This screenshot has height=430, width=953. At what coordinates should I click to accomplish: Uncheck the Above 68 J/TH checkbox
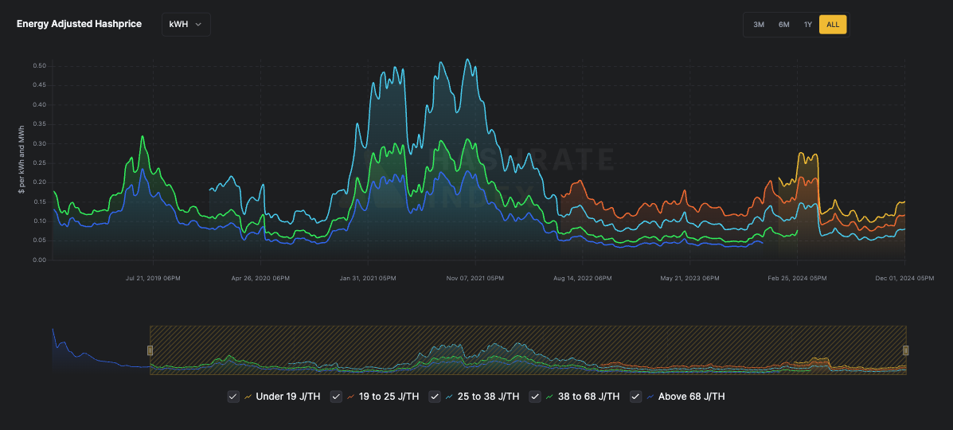click(636, 397)
